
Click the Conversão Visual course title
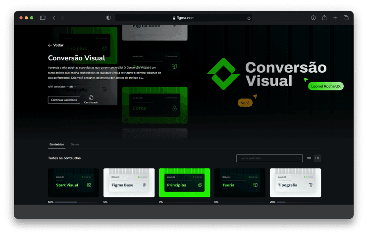click(x=77, y=58)
